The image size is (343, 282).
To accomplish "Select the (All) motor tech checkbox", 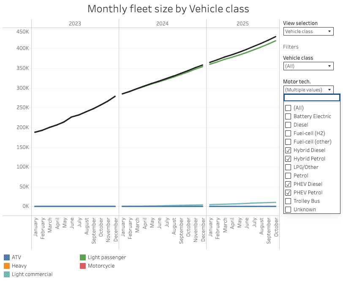I will point(288,108).
